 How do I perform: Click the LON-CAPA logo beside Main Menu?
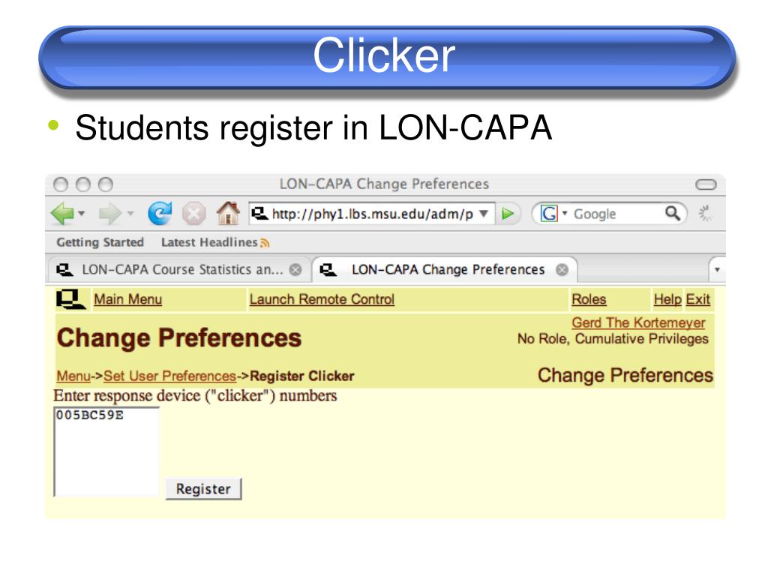(70, 299)
